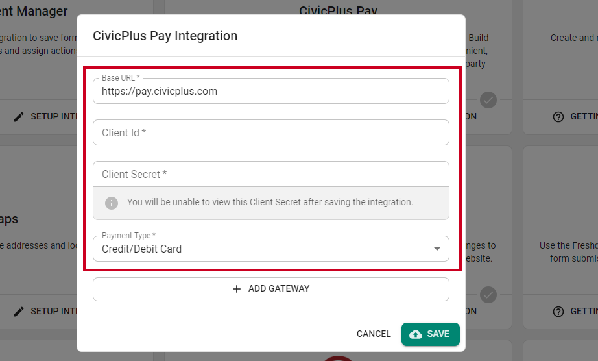The height and width of the screenshot is (361, 598).
Task: Click the plus icon on Add Gateway
Action: [x=237, y=289]
